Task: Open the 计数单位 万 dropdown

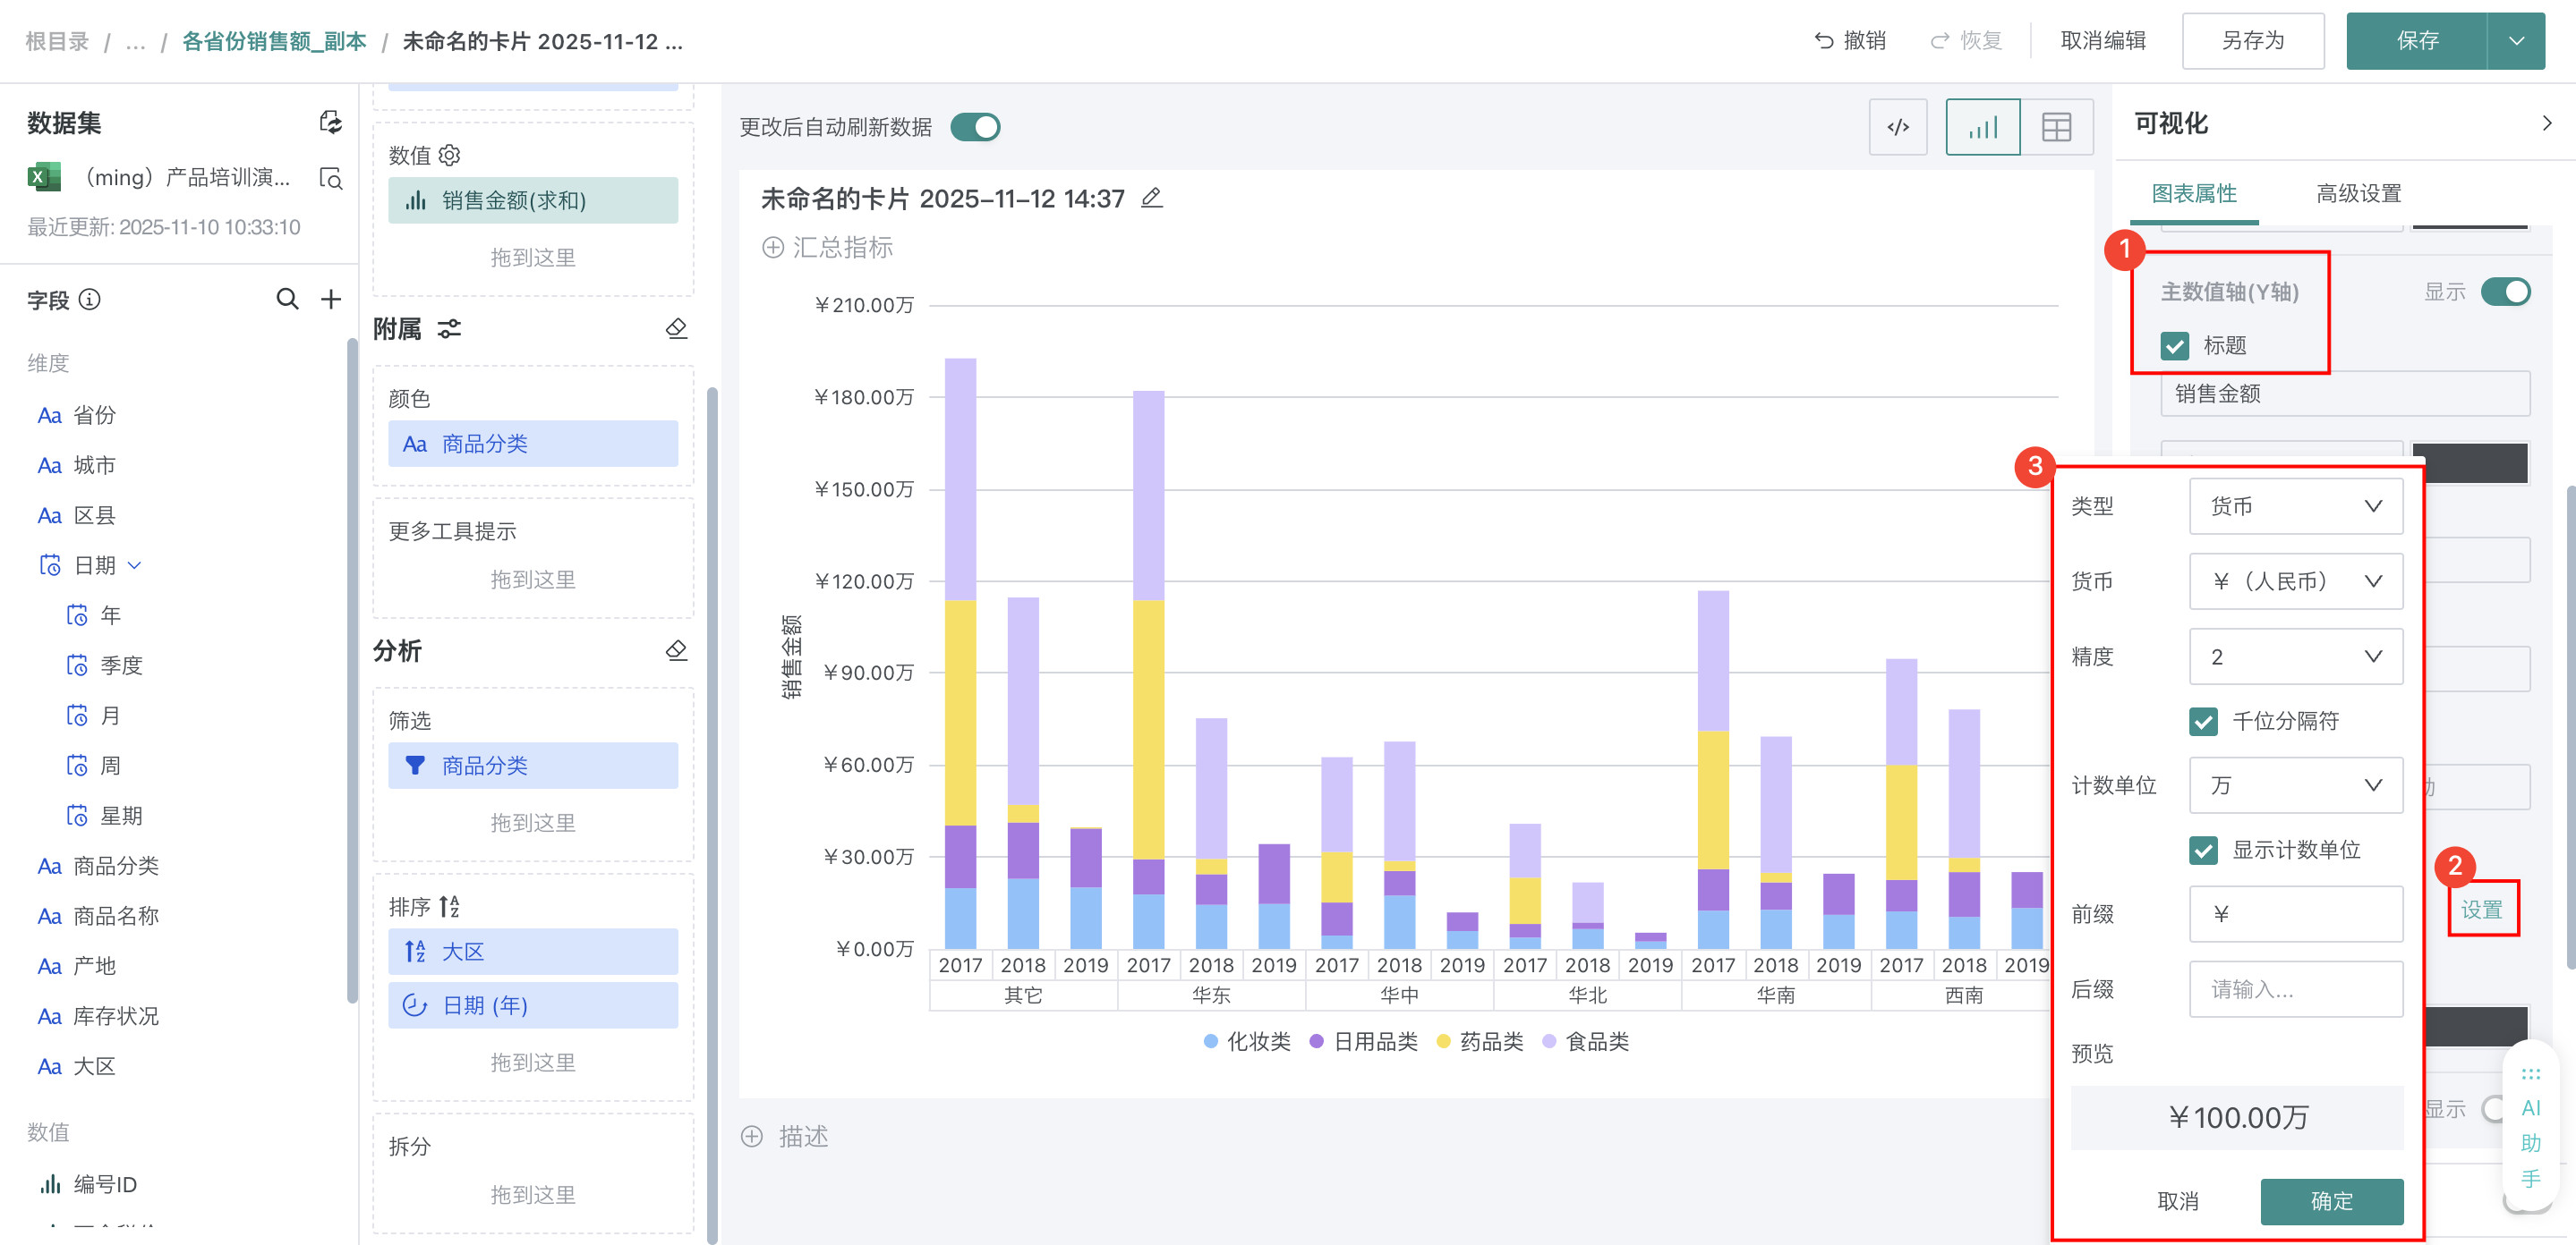Action: [x=2295, y=785]
